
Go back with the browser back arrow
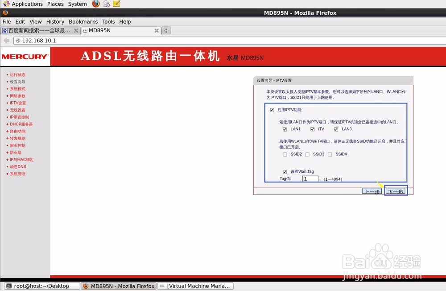pos(7,41)
